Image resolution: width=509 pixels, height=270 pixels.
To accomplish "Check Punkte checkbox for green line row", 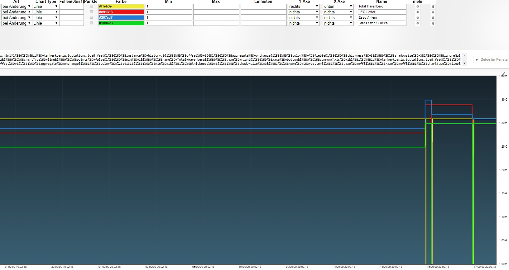I will click(x=91, y=23).
